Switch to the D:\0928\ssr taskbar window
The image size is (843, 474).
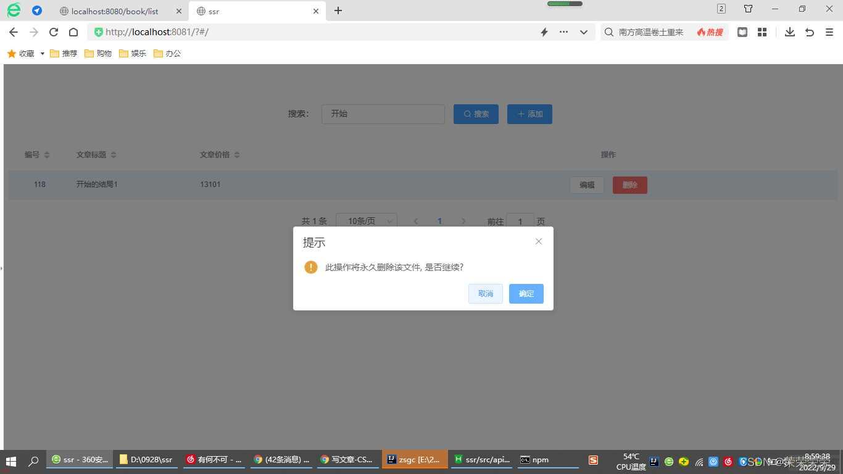pyautogui.click(x=147, y=460)
